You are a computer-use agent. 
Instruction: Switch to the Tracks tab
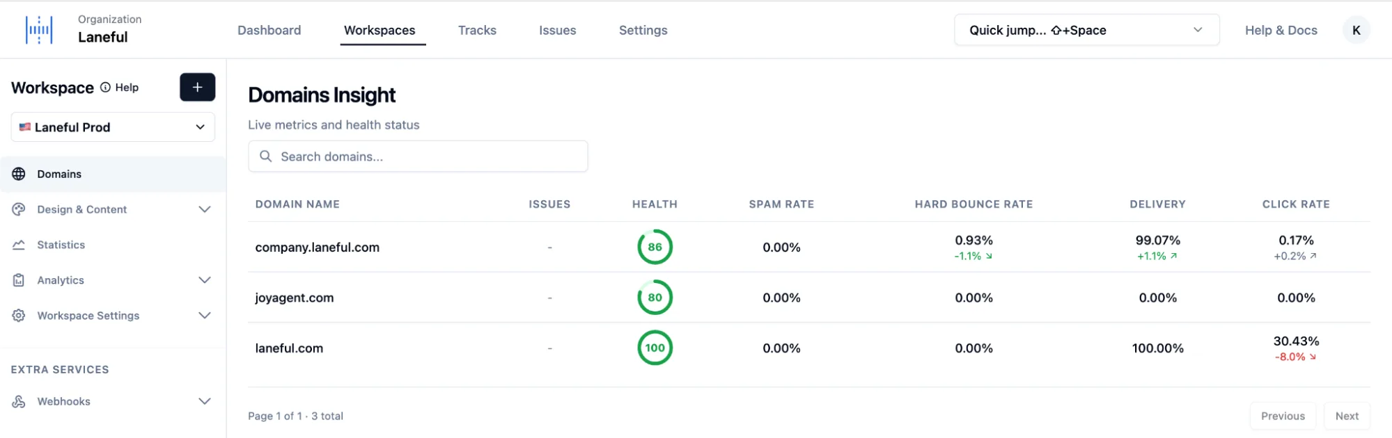tap(477, 30)
